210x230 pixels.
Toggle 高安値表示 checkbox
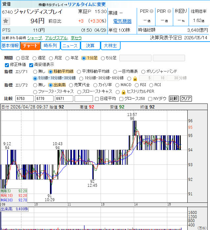coord(31,65)
